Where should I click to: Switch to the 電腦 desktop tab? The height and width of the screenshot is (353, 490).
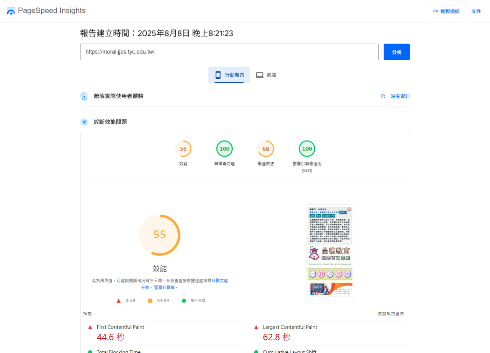[266, 75]
